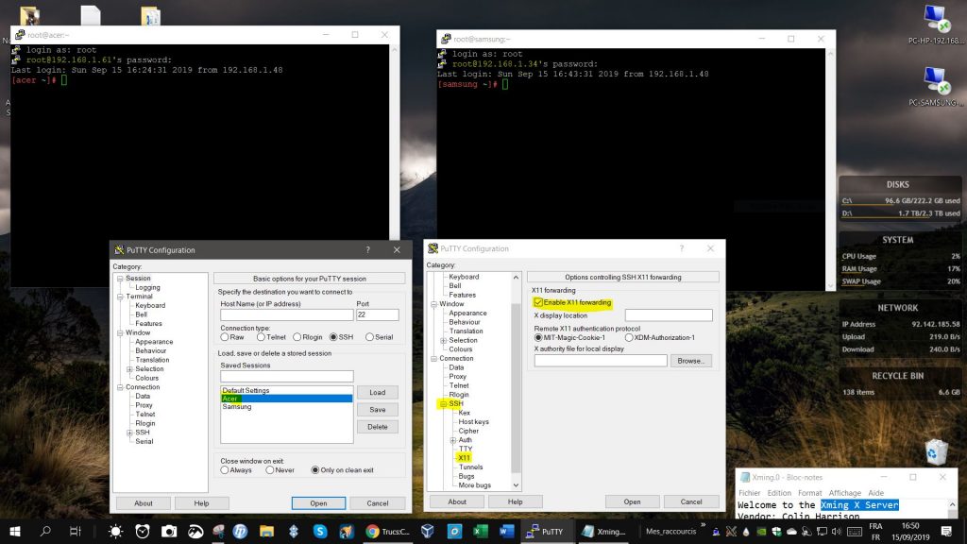Open VirtualBox from the taskbar
The image size is (967, 544).
click(x=427, y=531)
